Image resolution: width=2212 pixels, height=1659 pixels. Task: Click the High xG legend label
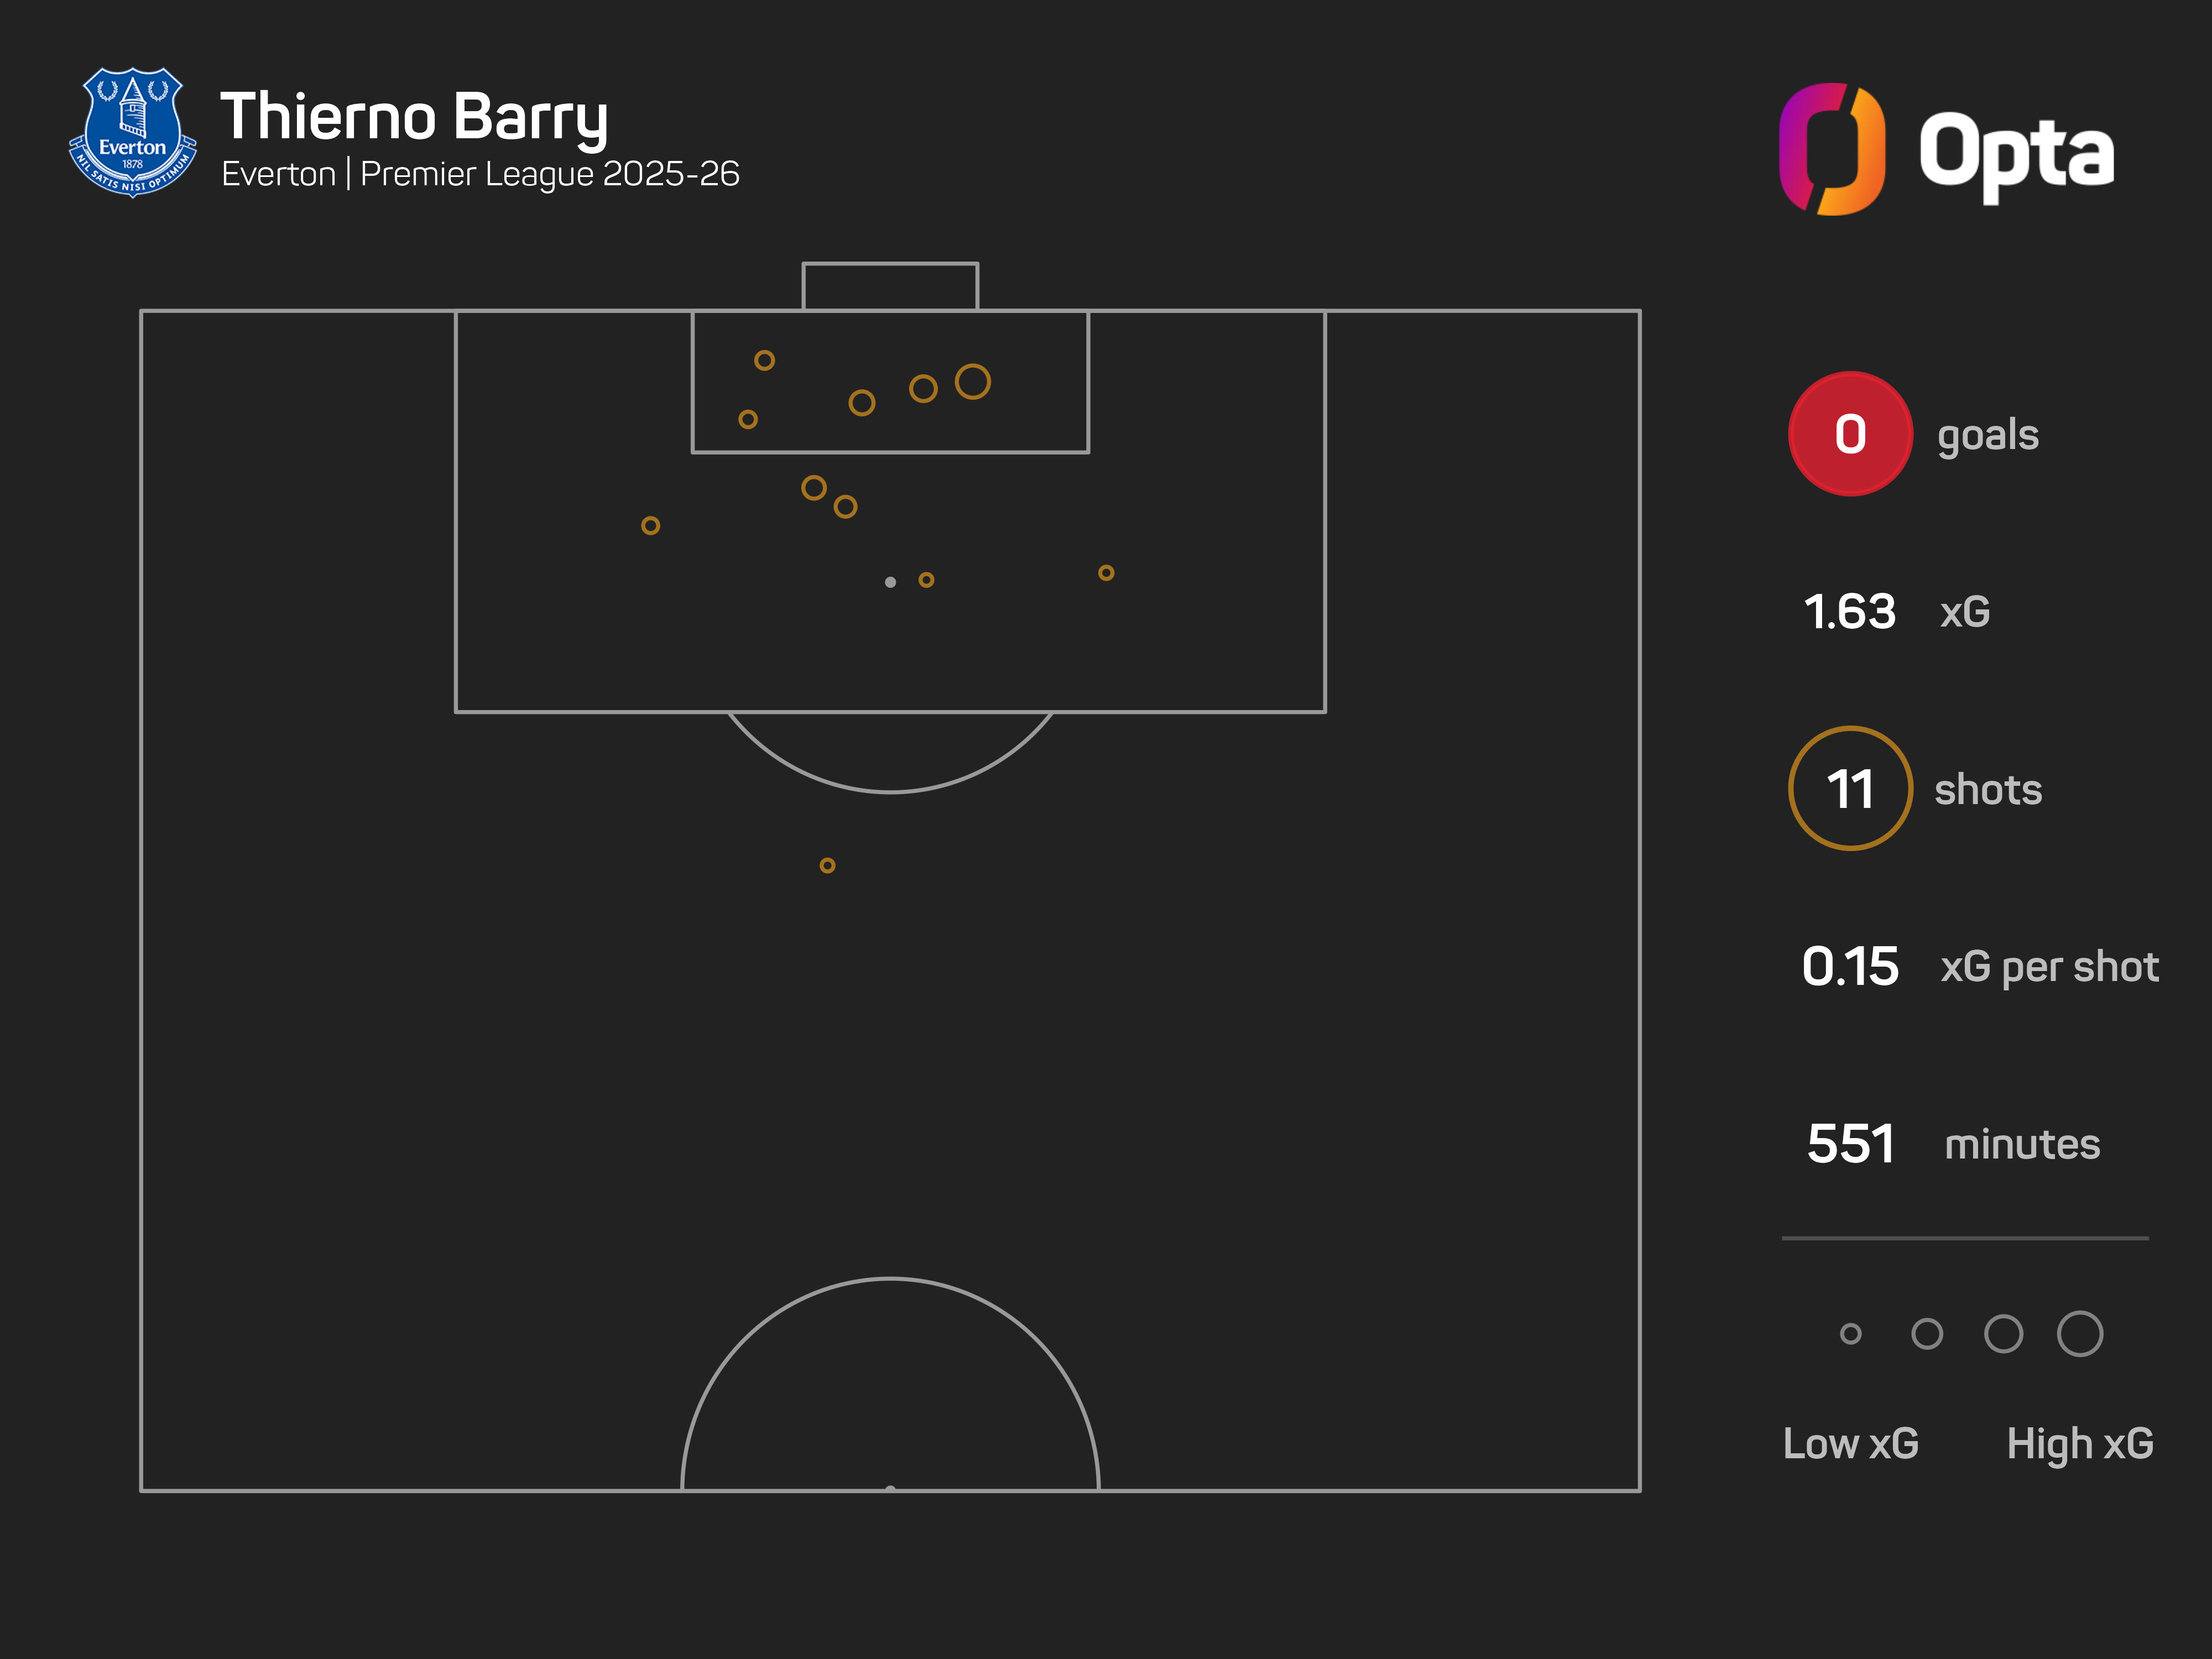tap(2080, 1443)
